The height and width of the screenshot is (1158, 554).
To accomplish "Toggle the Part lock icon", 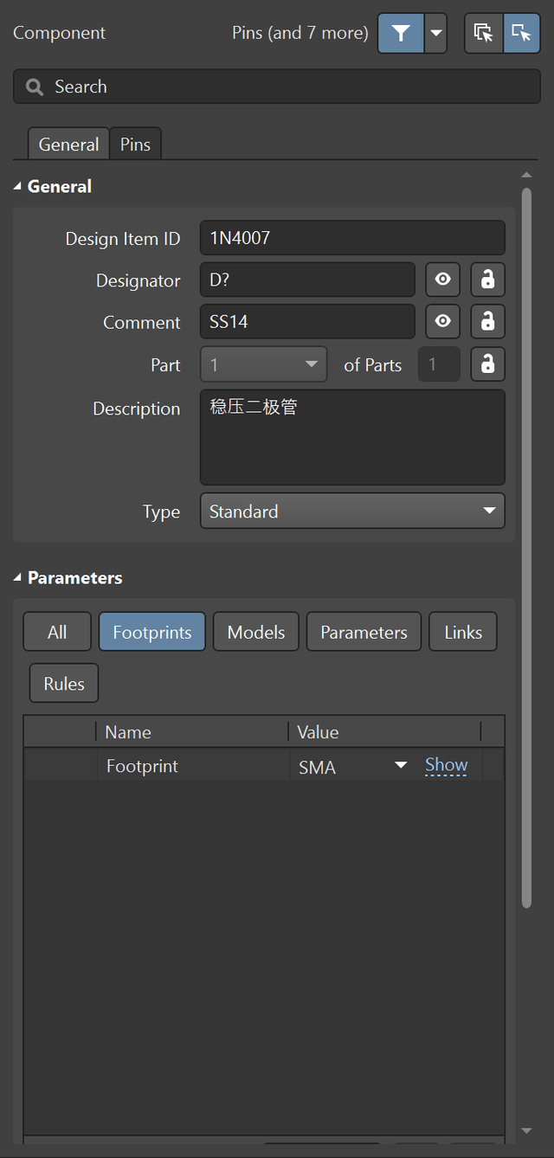I will click(x=488, y=364).
